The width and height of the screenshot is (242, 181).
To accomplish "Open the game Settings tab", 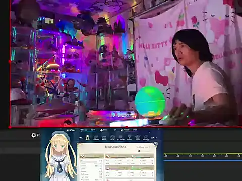I will click(x=146, y=138).
